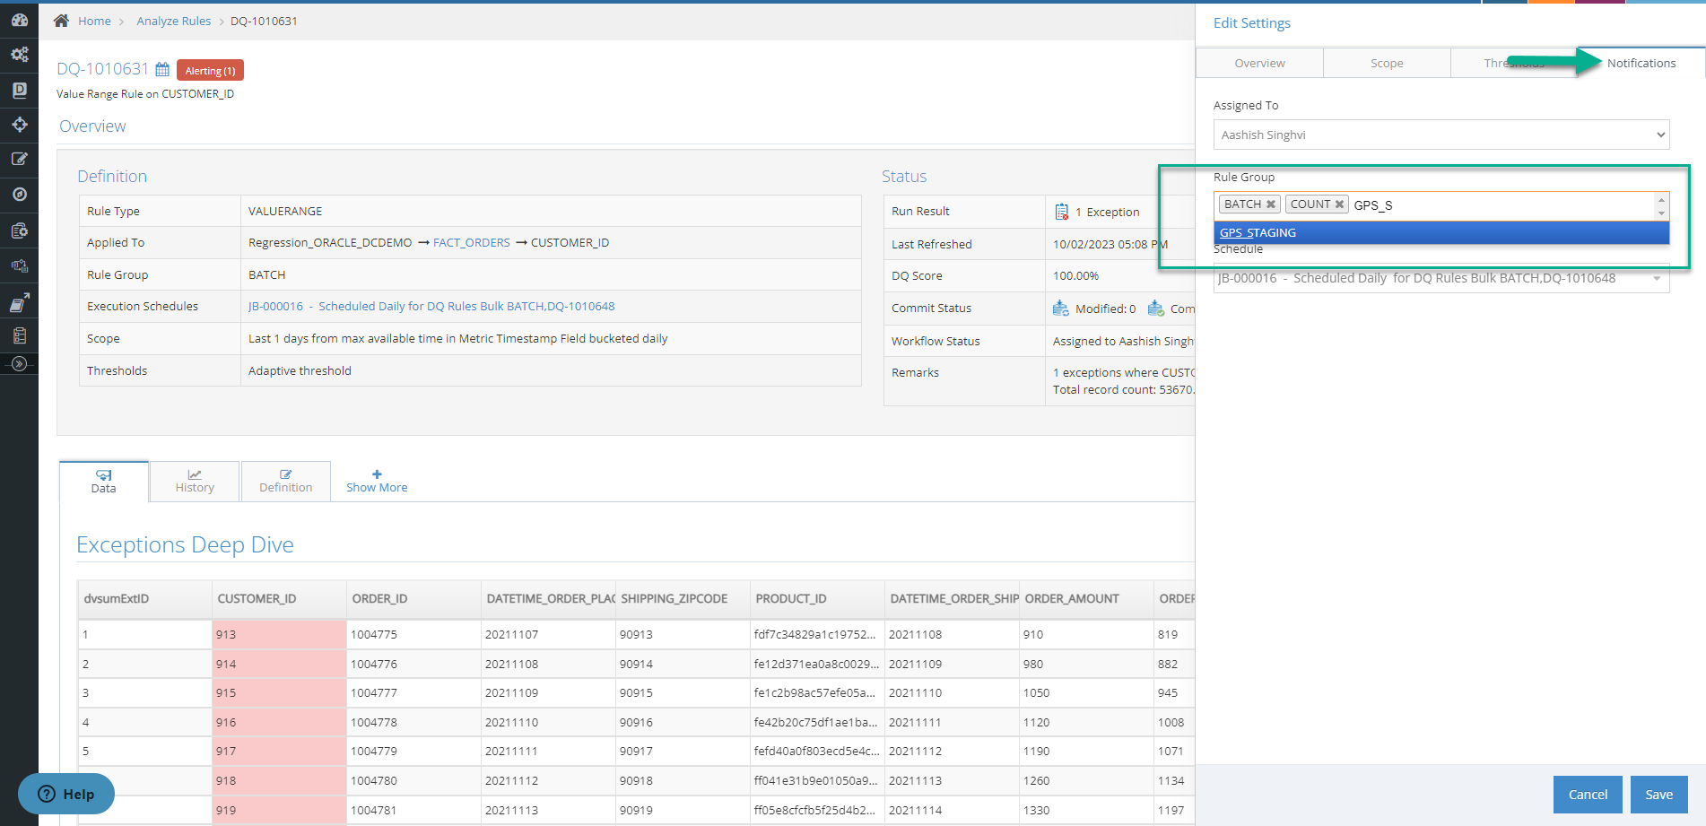
Task: Click the book export sidebar icon
Action: (x=19, y=303)
